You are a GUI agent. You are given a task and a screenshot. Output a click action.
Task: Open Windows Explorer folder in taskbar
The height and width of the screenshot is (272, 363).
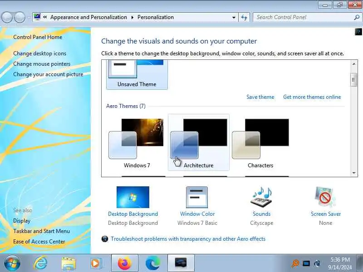[x=69, y=263]
